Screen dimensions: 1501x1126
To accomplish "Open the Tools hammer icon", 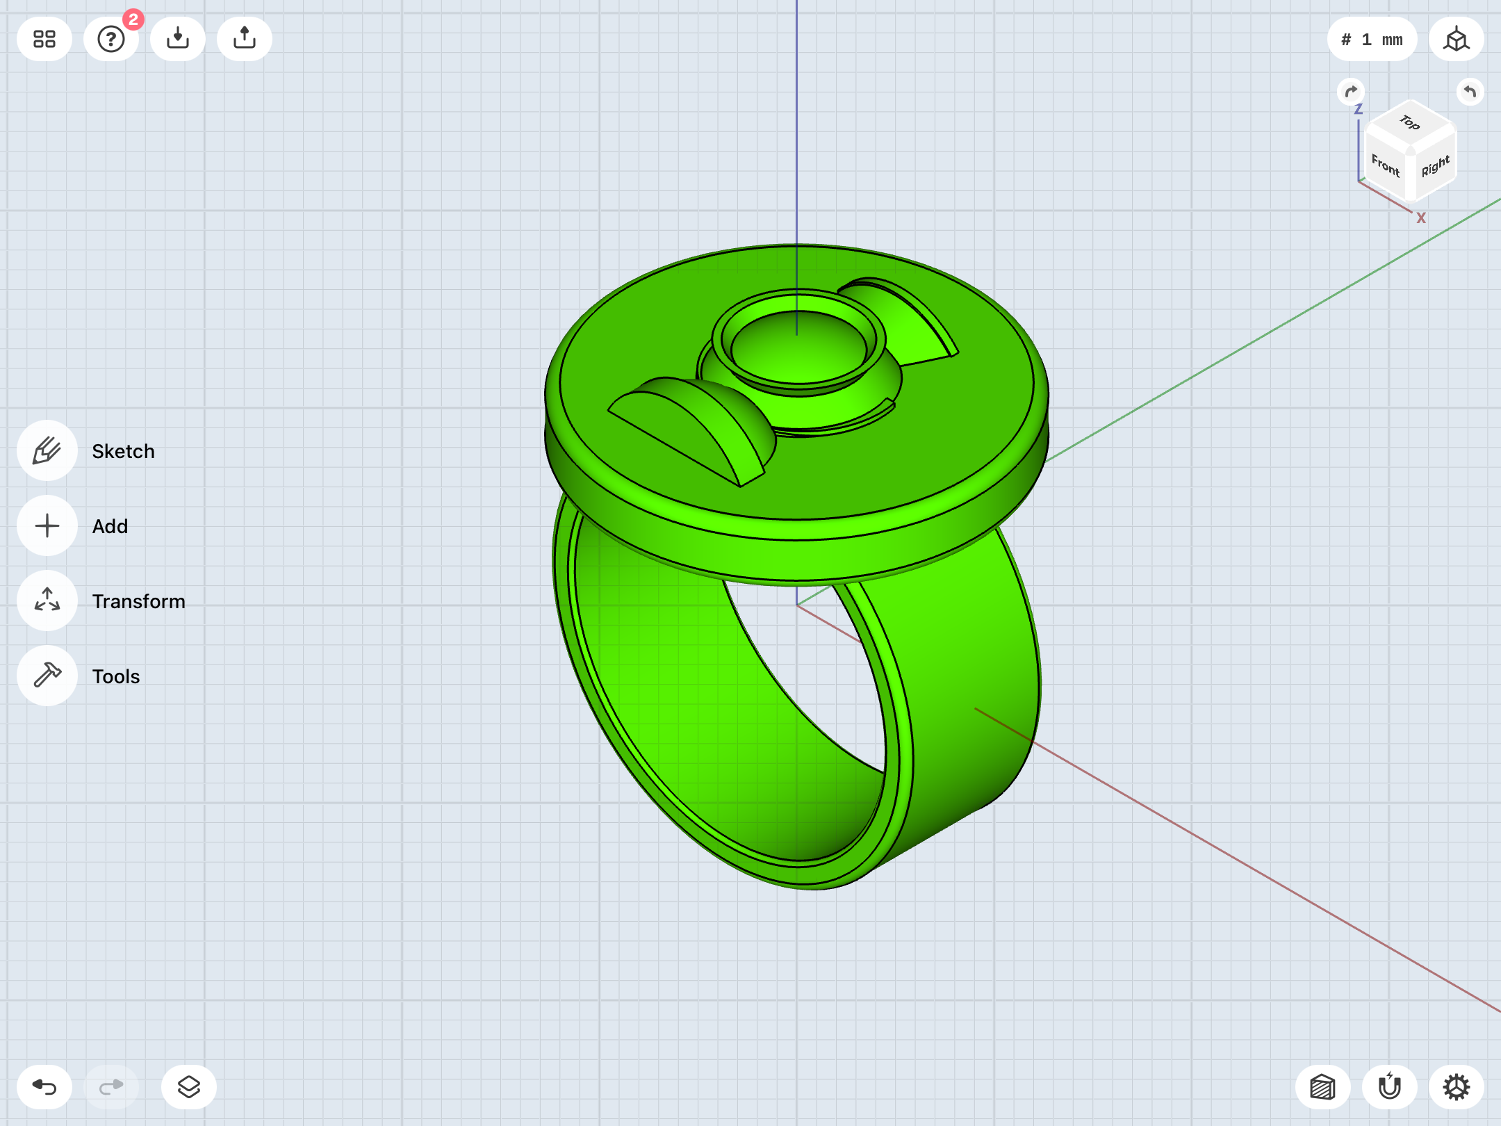I will click(47, 676).
